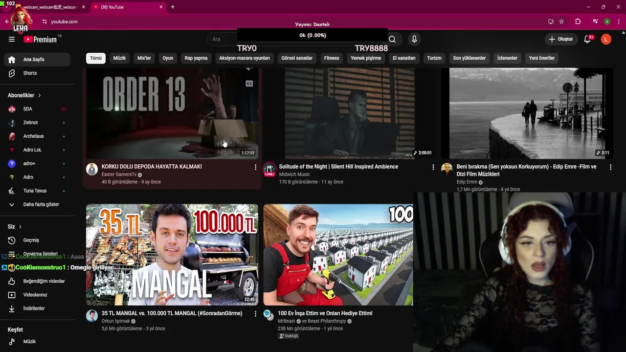Open Solitude of the Night thumbnail
Viewport: 626px width, 352px height.
point(349,113)
